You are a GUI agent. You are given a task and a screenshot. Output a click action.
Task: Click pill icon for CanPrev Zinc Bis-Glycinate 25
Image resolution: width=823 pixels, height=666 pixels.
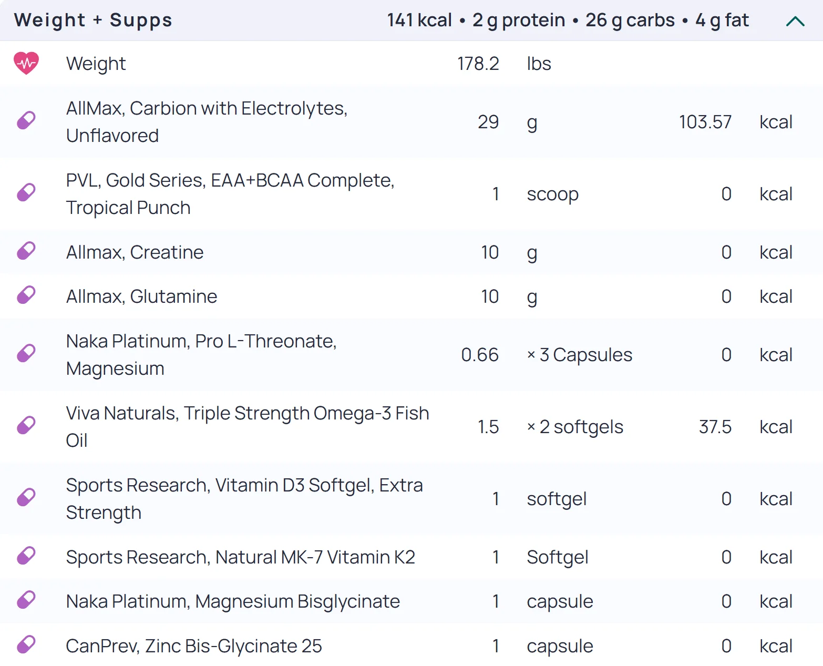pyautogui.click(x=26, y=645)
